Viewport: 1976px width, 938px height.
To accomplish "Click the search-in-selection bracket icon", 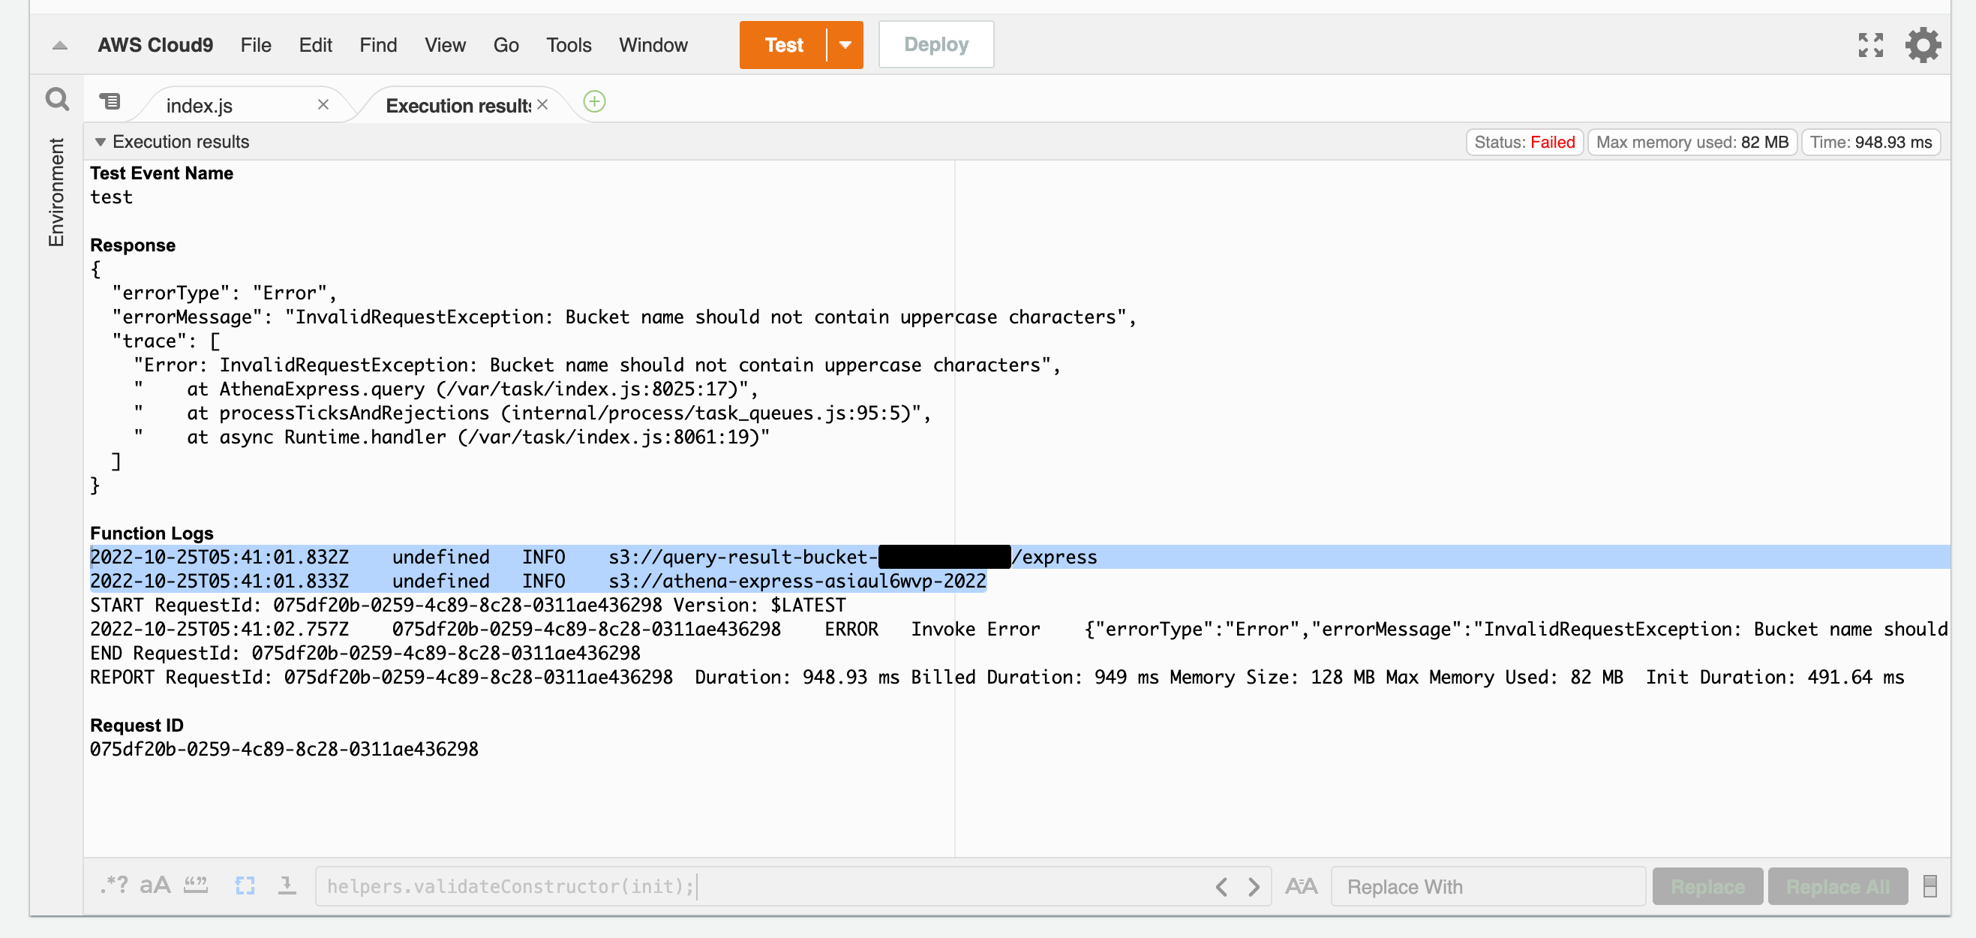I will 245,885.
